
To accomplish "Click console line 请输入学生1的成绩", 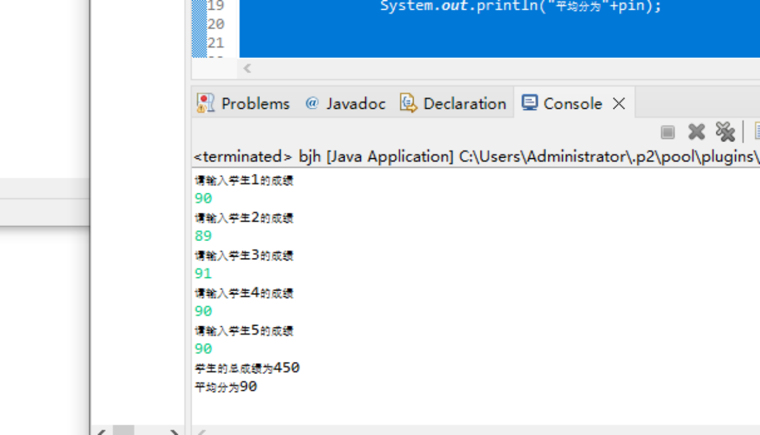I will [244, 180].
